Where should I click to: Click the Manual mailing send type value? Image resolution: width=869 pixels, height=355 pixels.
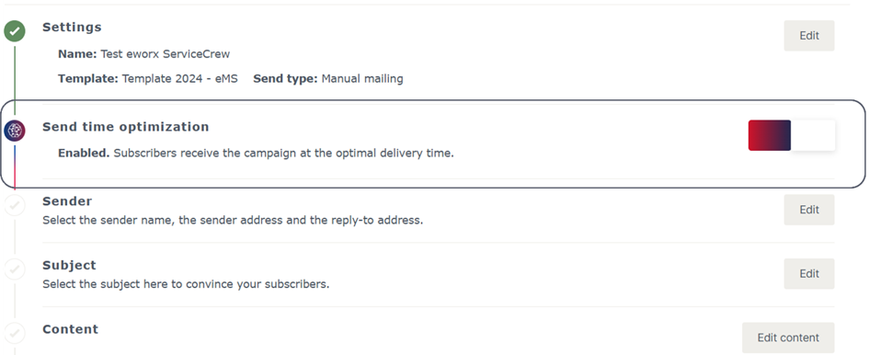click(x=362, y=79)
